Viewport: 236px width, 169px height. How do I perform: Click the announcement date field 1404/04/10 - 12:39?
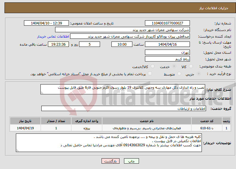(x=46, y=23)
